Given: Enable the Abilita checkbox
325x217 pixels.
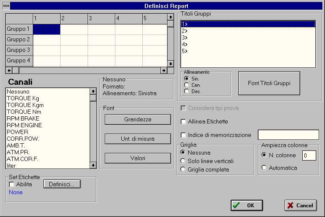Looking at the screenshot, I should [x=12, y=184].
